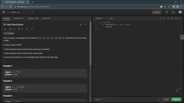Screen dimensions: 184x103
Task: Open the locked Editorial tab
Action: (18, 18)
